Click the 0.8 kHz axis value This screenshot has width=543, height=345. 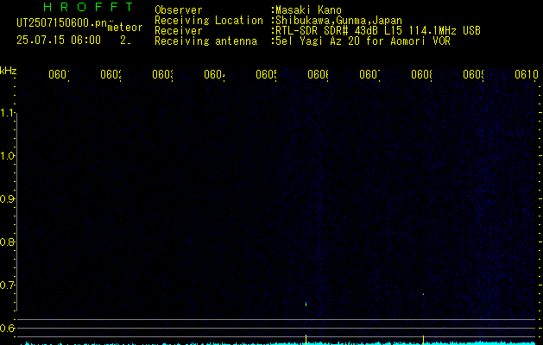pos(8,241)
